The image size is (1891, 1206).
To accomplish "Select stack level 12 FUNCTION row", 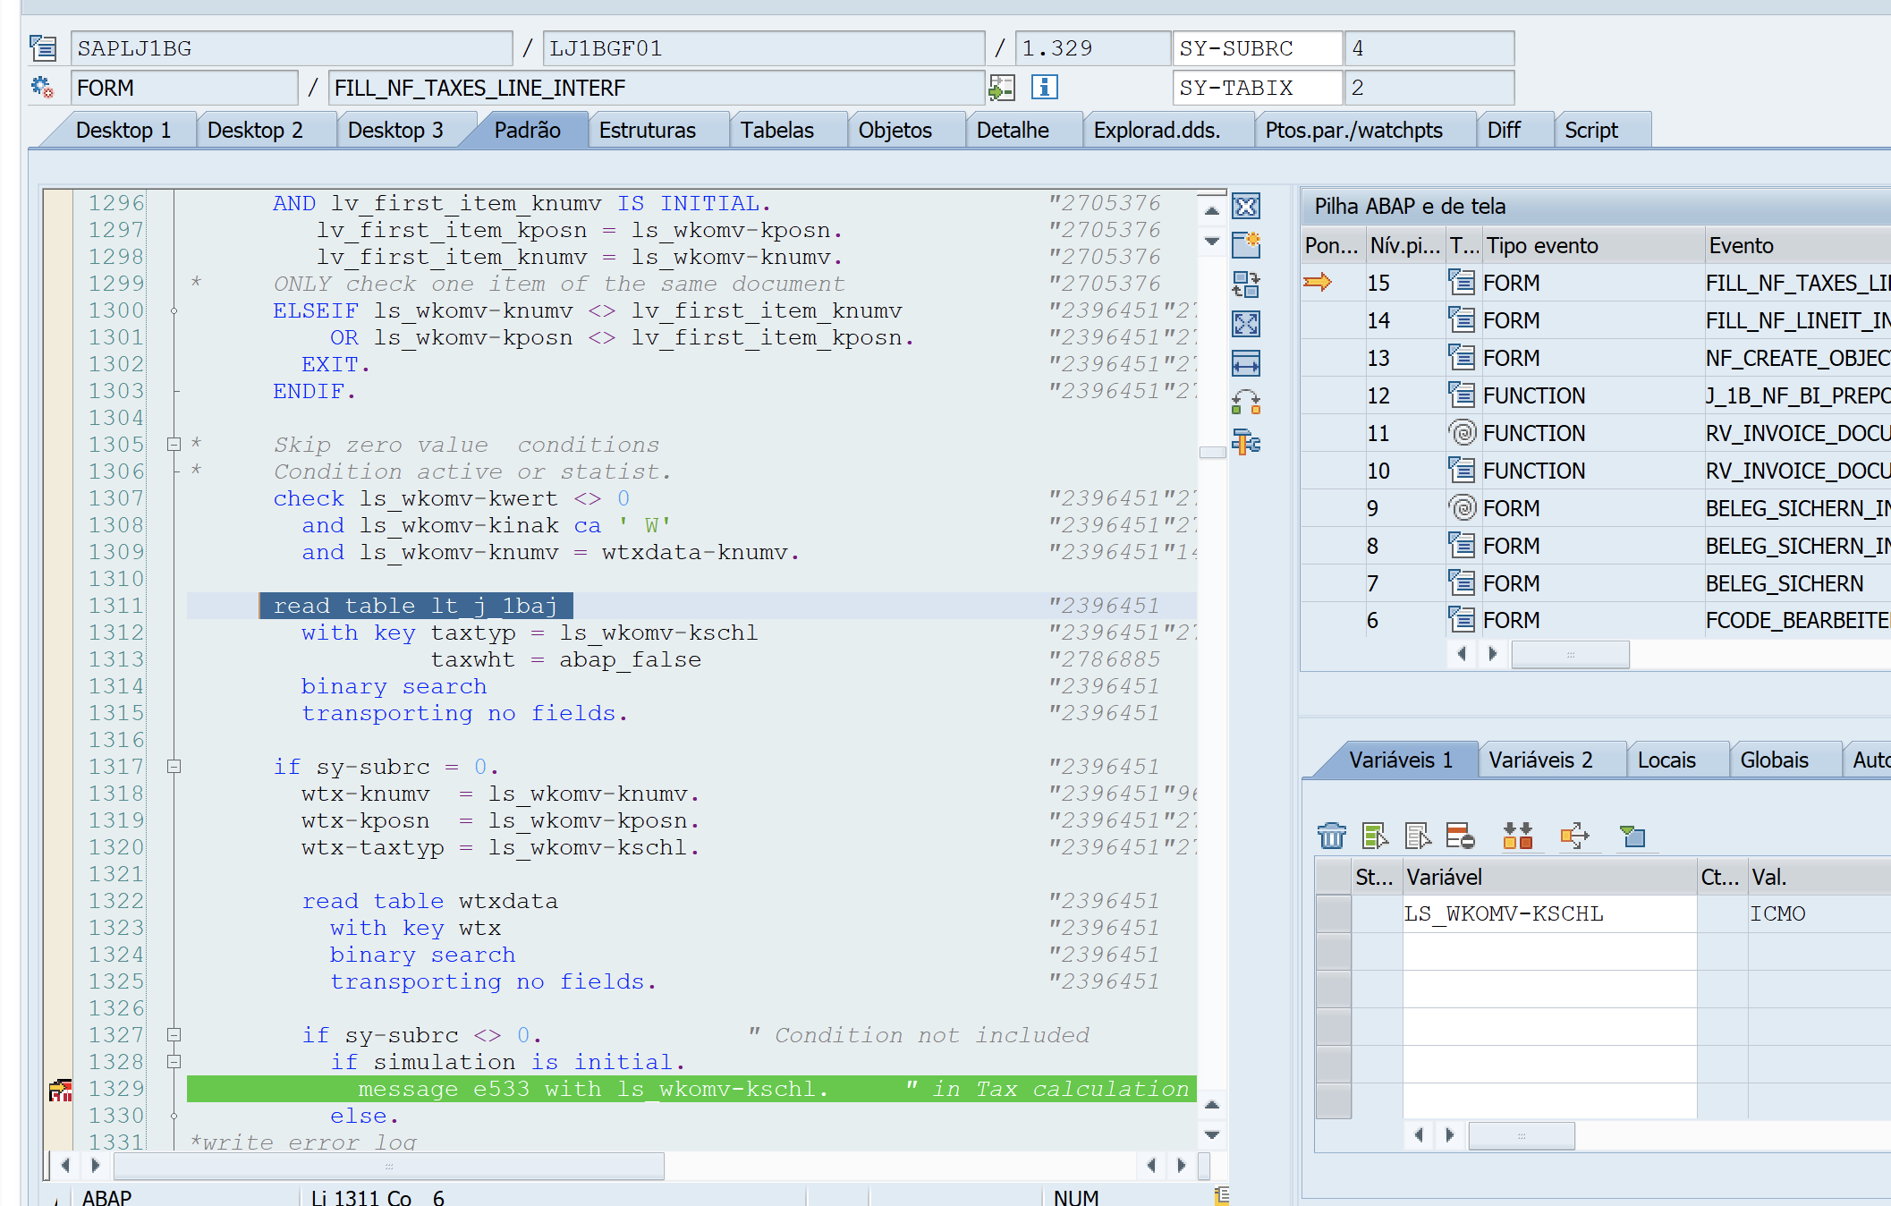I will [1533, 395].
